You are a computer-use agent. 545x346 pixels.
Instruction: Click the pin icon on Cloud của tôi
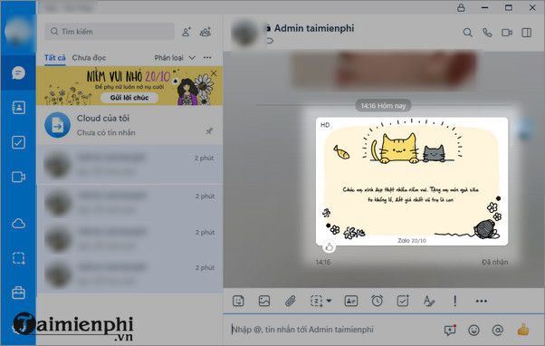point(209,131)
